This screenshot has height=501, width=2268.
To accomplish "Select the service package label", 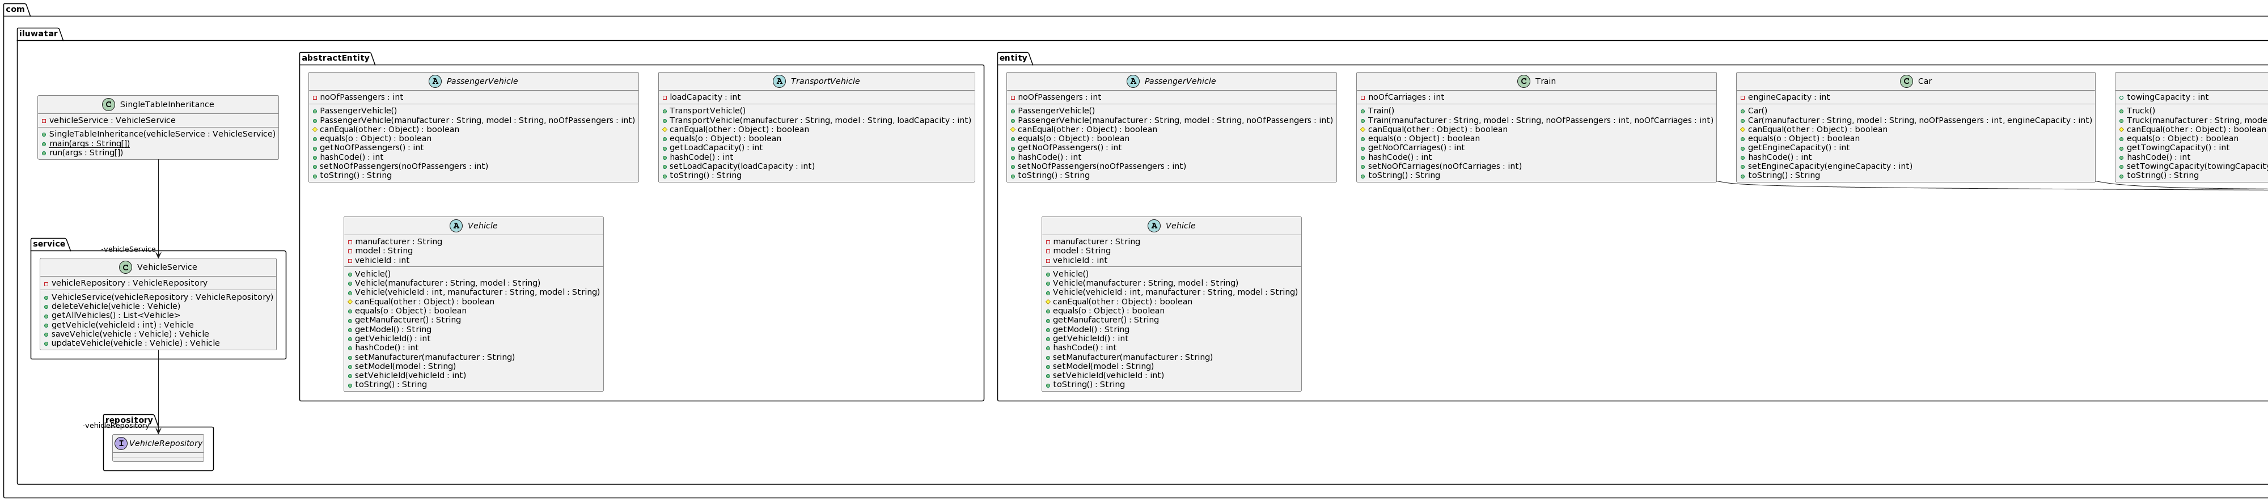I will (x=49, y=244).
